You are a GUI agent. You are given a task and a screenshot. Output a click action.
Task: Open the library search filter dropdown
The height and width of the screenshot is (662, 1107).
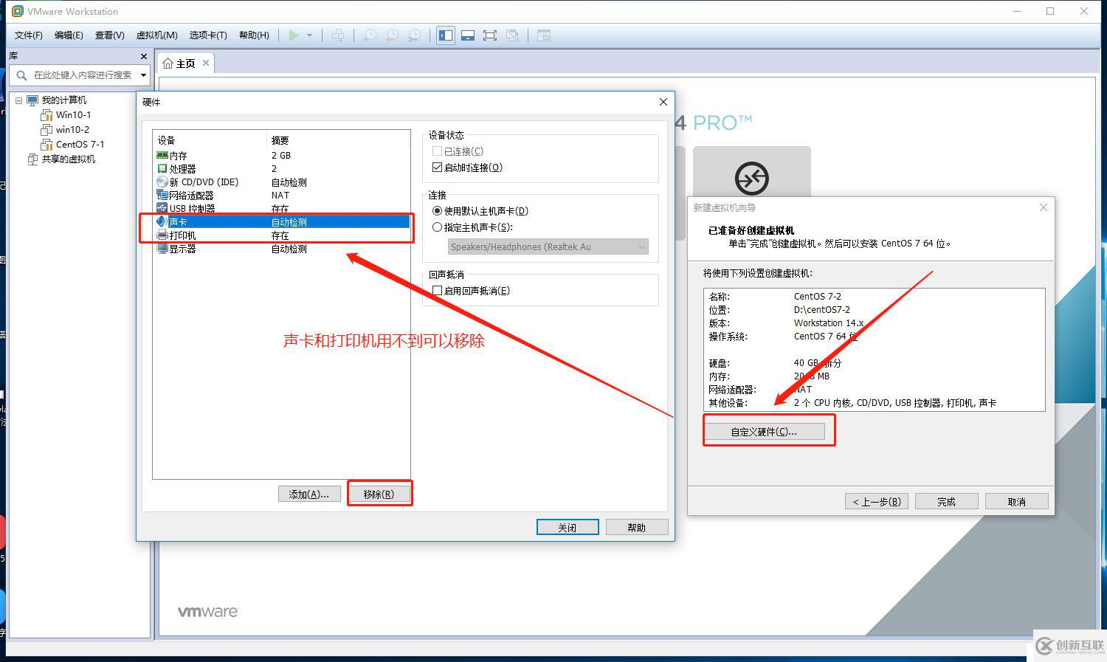(143, 75)
